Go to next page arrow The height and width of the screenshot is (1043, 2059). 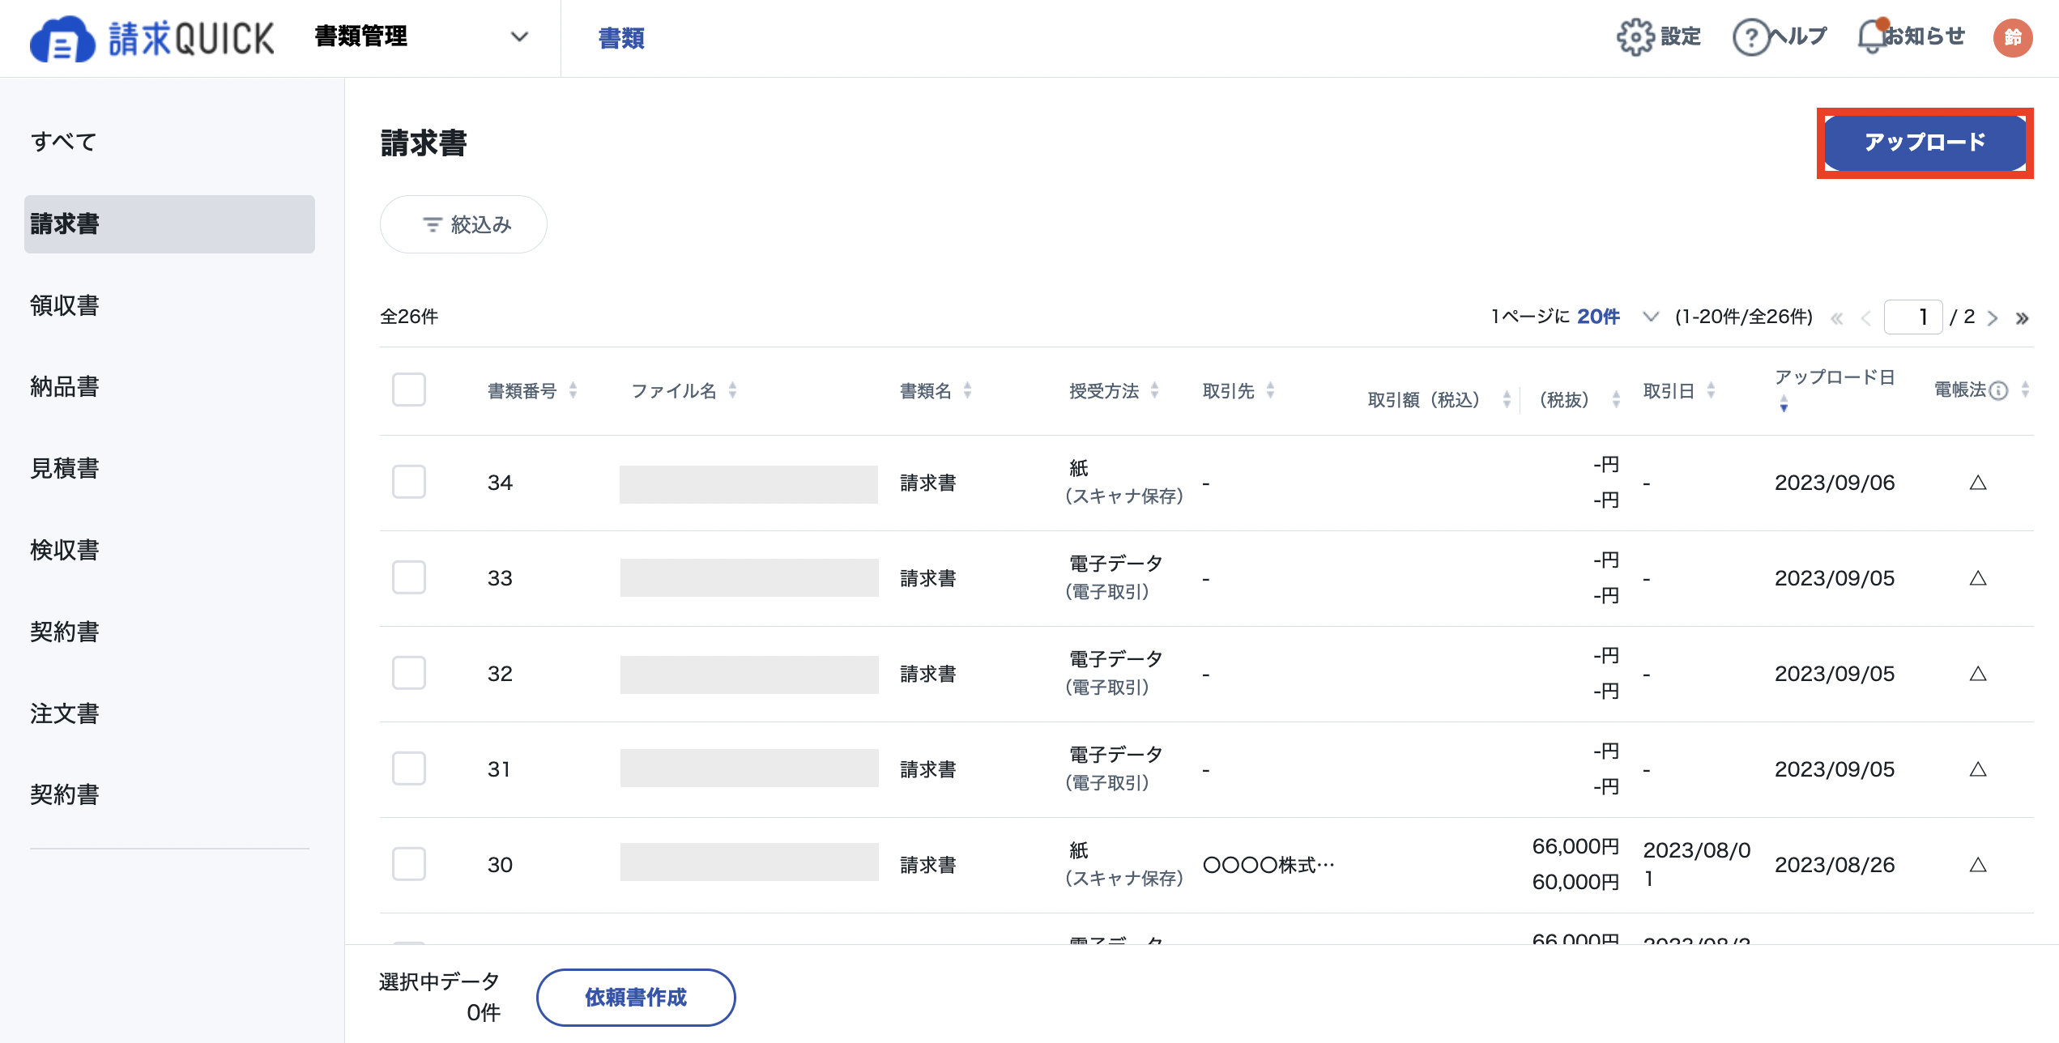tap(1993, 318)
